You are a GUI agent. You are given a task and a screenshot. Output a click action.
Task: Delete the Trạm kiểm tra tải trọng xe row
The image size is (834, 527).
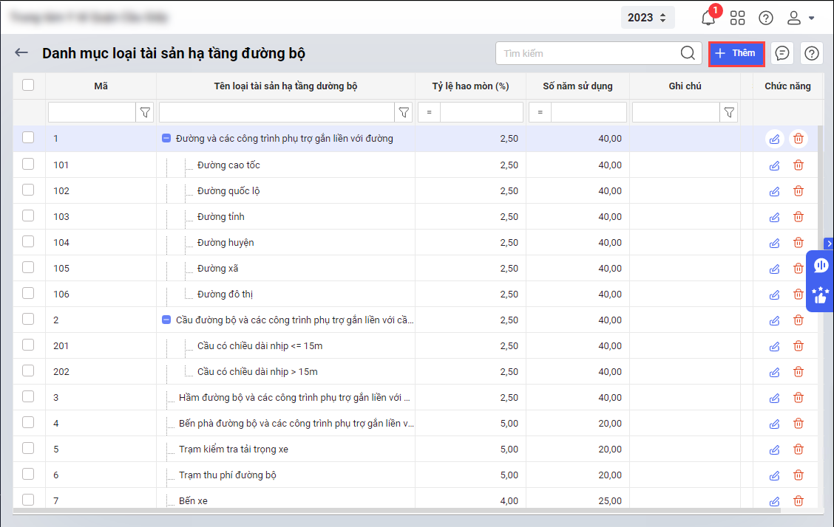799,449
